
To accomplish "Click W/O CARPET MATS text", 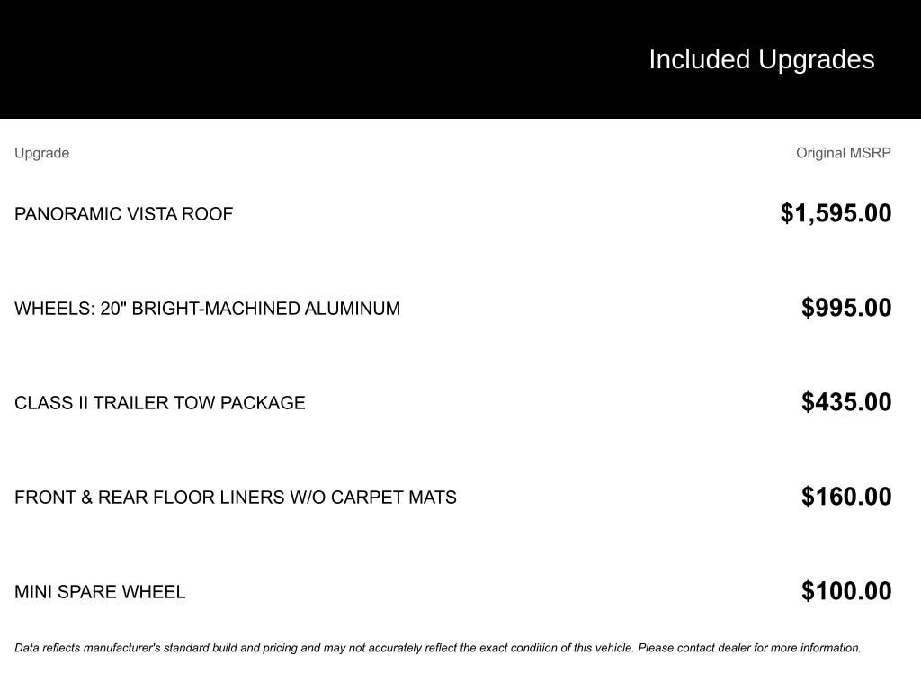I will pos(373,498).
